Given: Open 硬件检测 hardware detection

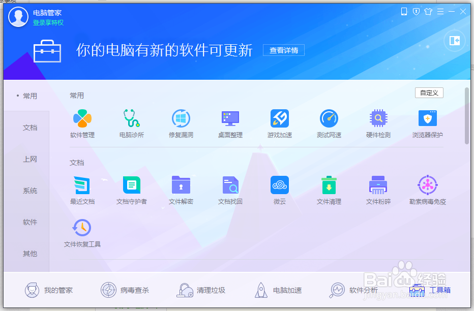Looking at the screenshot, I should pyautogui.click(x=378, y=124).
